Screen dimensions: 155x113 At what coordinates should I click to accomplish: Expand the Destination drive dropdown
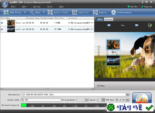click(x=128, y=95)
